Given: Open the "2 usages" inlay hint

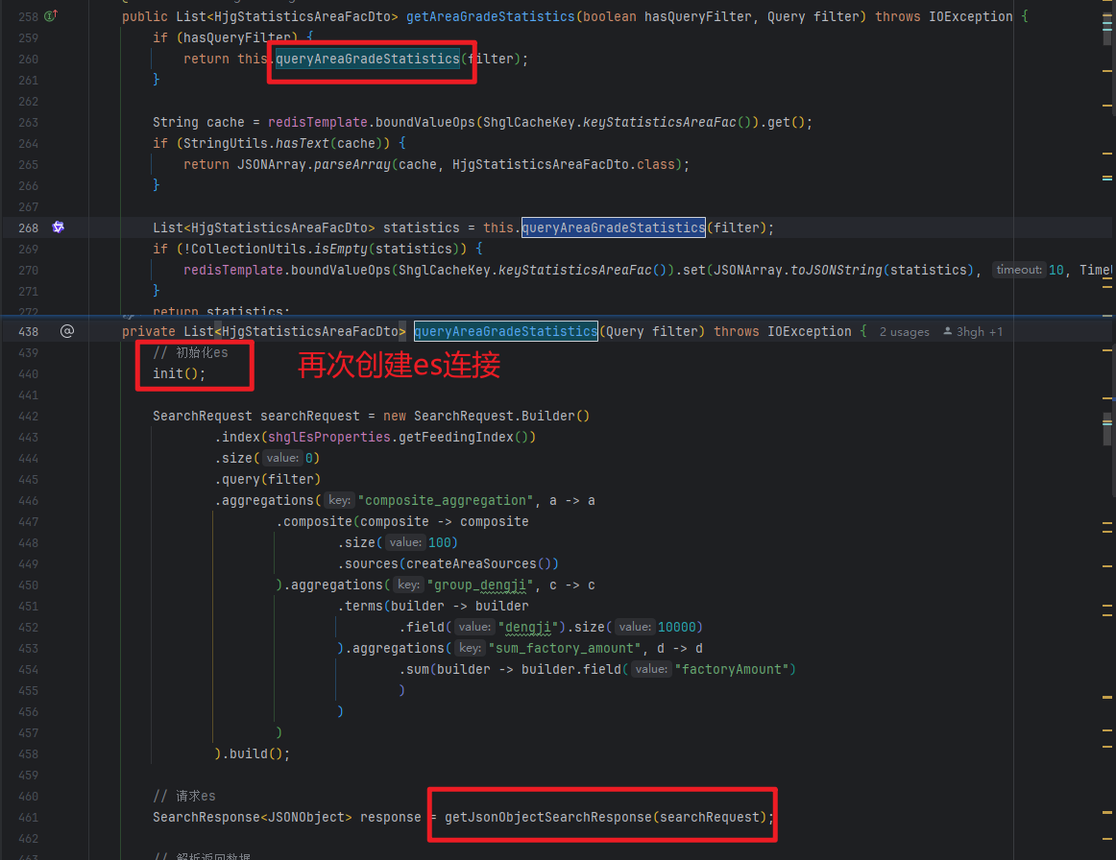Looking at the screenshot, I should (904, 332).
